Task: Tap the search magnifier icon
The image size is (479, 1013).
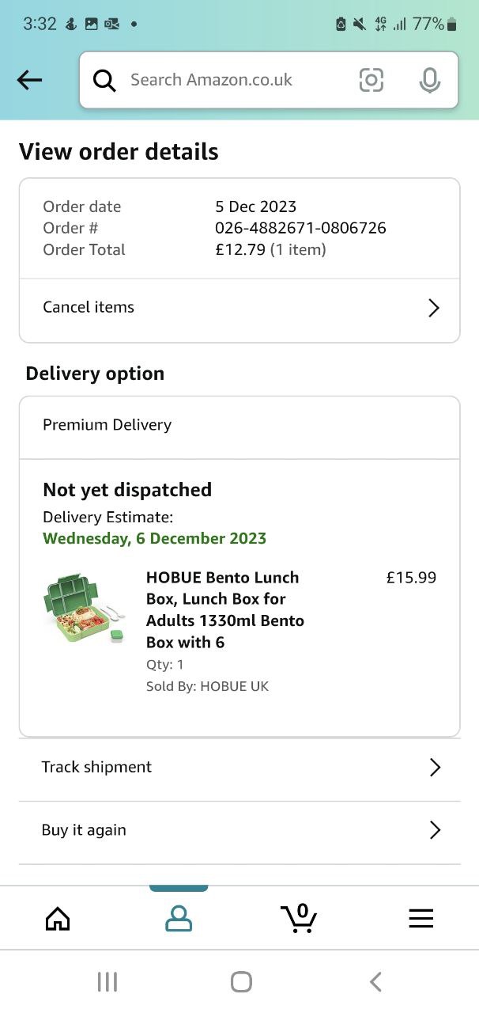Action: point(104,80)
